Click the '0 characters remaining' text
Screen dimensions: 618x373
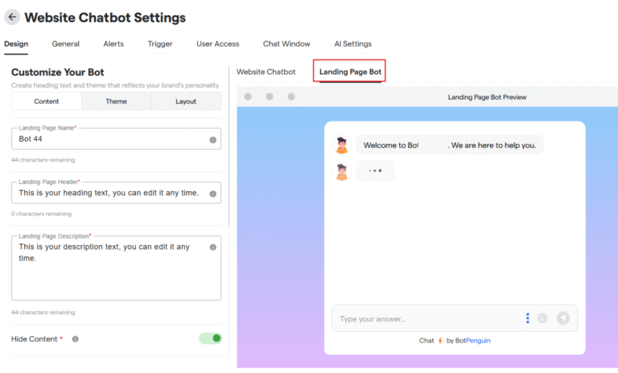point(41,214)
